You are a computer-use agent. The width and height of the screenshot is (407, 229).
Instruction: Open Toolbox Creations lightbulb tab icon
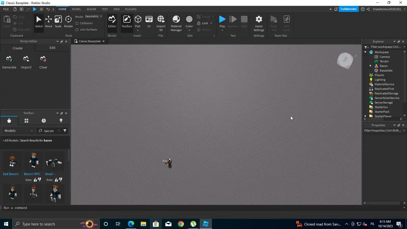pos(61,121)
